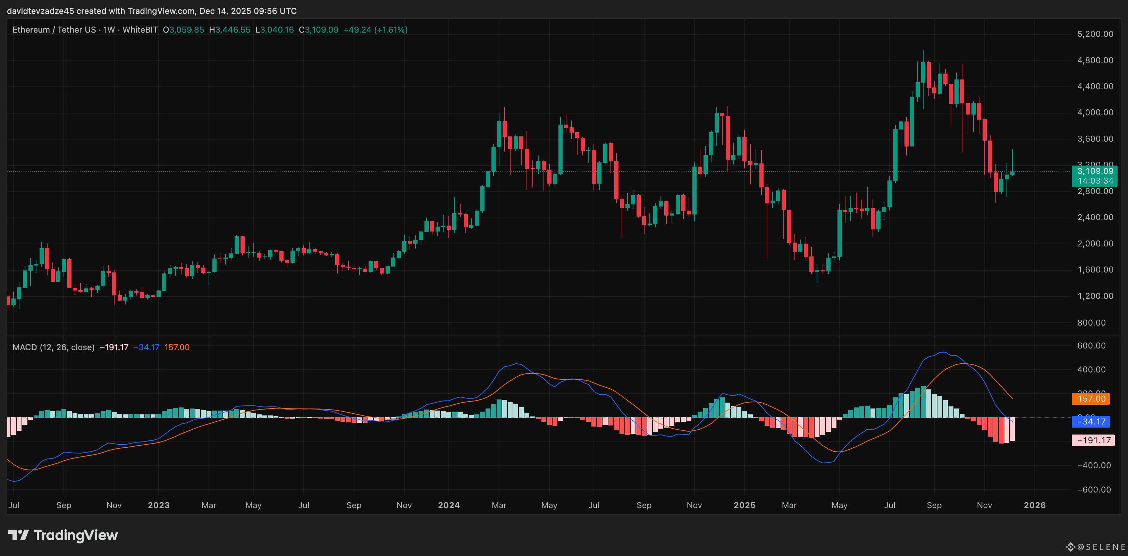
Task: Open the Ethereum / Tether US symbol title
Action: [x=54, y=30]
